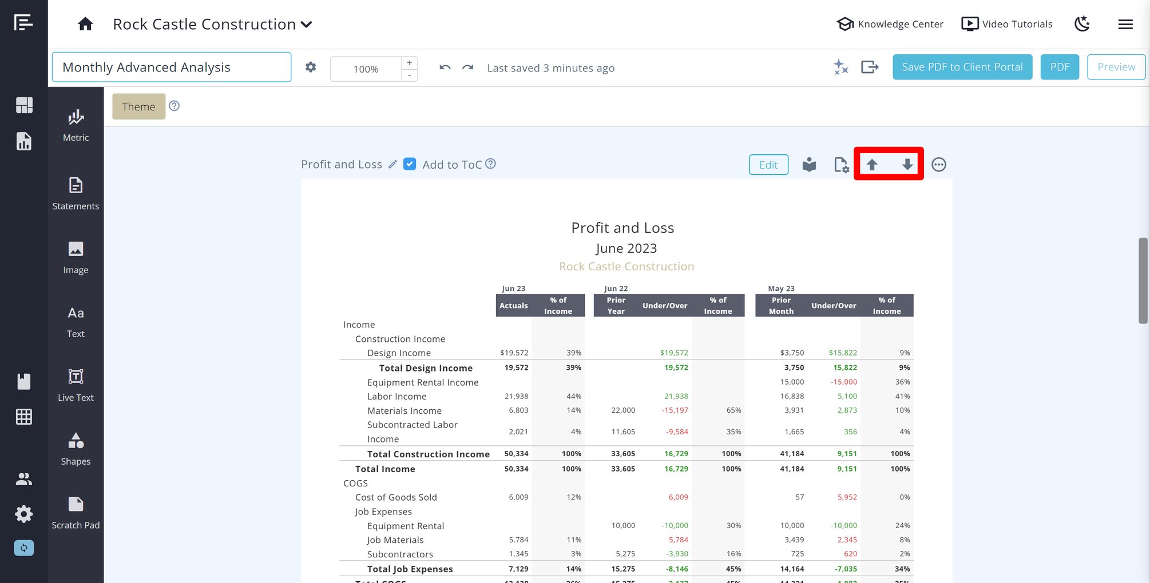This screenshot has height=583, width=1150.
Task: Move the section down with arrow
Action: (x=907, y=165)
